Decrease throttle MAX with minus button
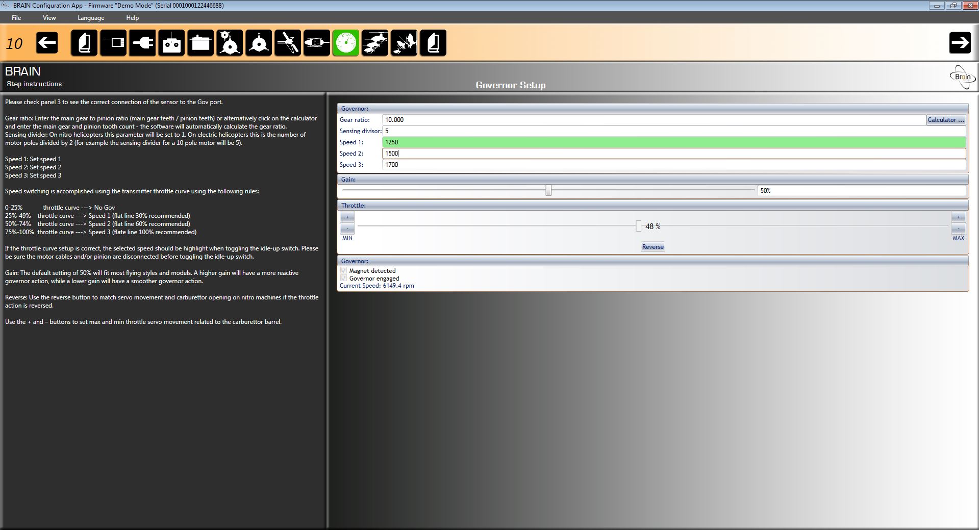This screenshot has width=979, height=530. pyautogui.click(x=958, y=229)
